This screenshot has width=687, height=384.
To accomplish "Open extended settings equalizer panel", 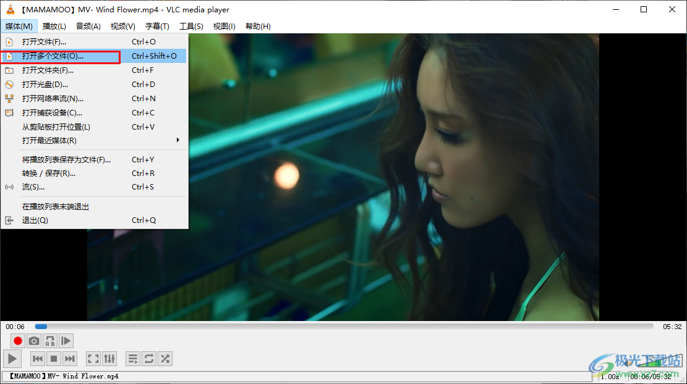I will (x=109, y=359).
